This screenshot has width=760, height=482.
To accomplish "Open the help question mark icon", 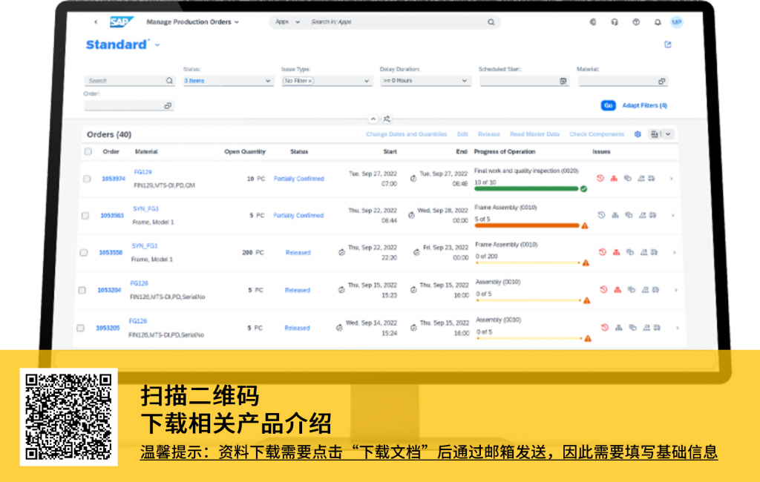I will [x=636, y=22].
